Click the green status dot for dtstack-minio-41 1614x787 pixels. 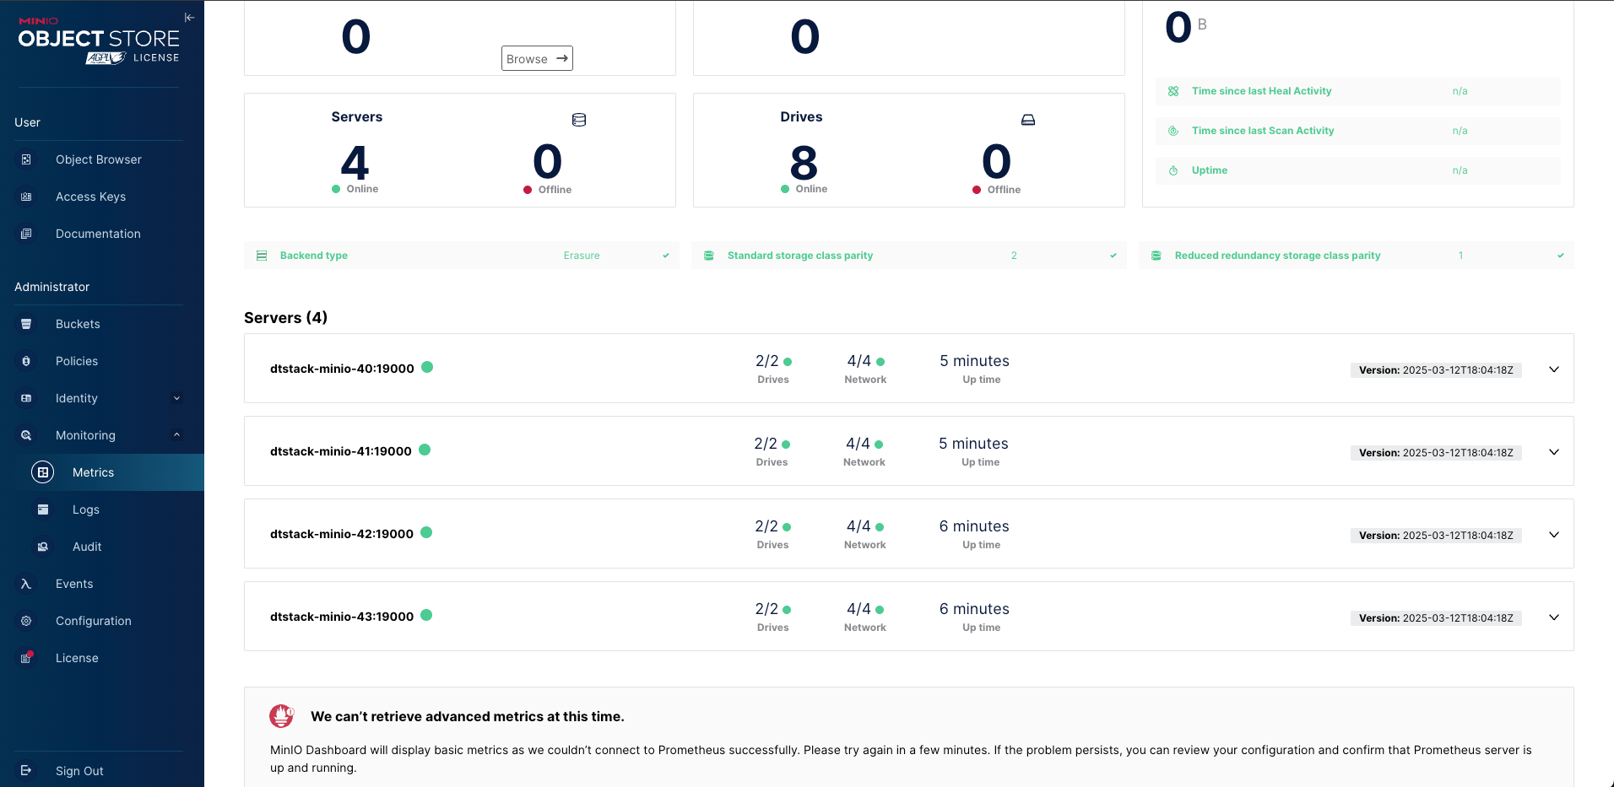point(425,450)
